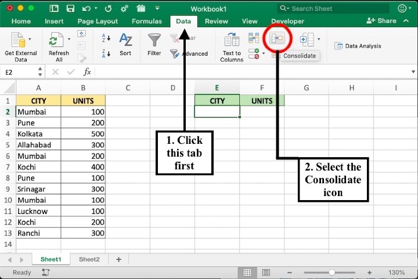
Task: Click the Consolidate icon in the ribbon
Action: click(278, 38)
